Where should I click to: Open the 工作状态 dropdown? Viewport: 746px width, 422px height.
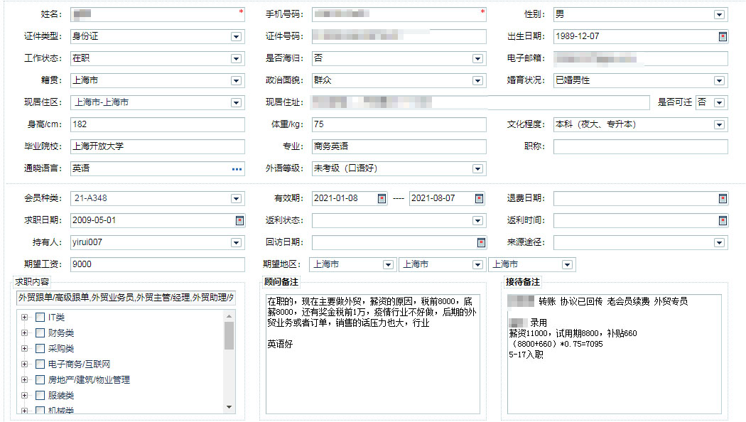(236, 58)
